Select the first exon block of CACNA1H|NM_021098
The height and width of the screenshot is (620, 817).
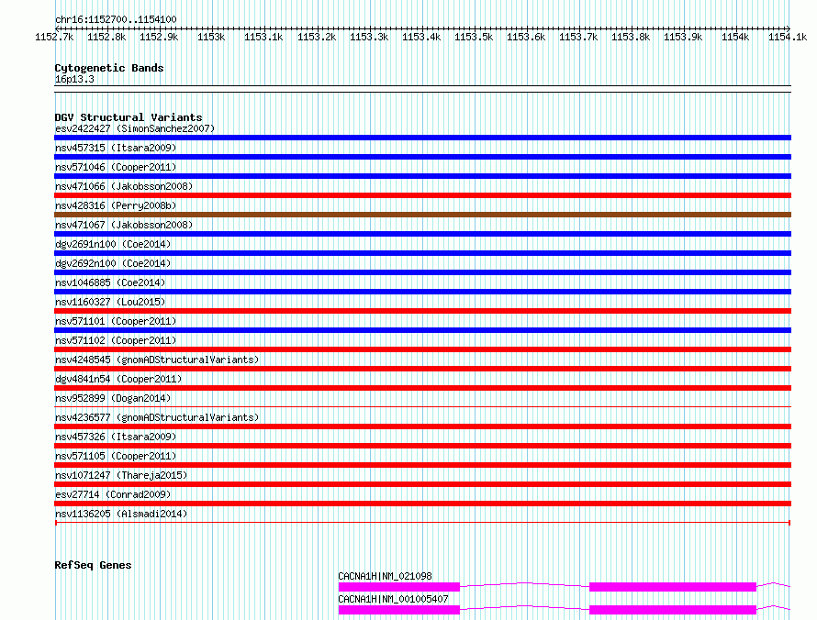click(x=399, y=587)
